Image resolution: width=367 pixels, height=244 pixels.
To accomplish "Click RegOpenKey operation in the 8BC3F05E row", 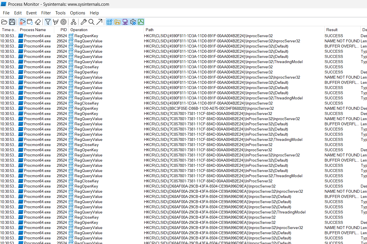I will click(x=86, y=108).
